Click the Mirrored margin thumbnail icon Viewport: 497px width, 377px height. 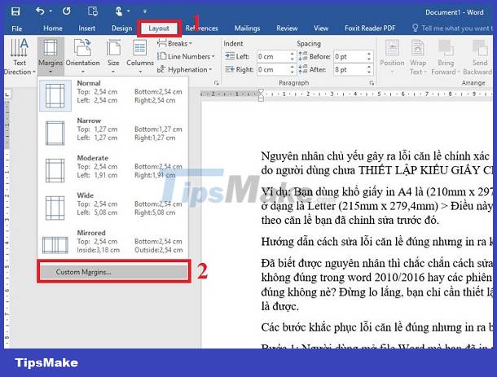[55, 245]
